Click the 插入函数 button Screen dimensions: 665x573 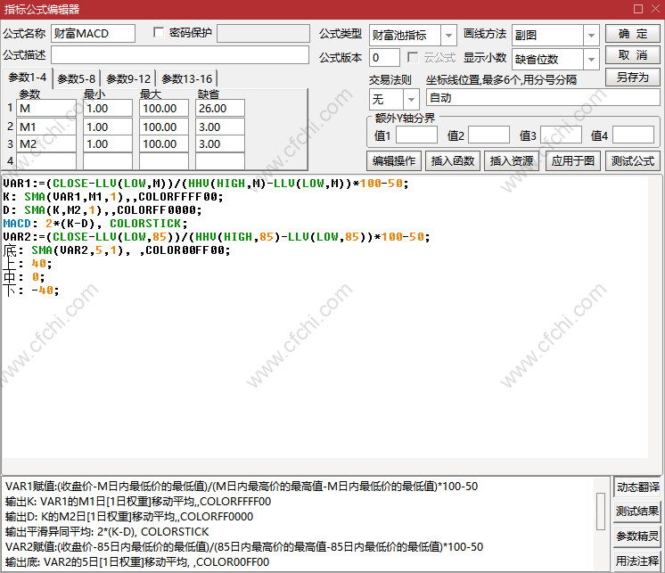pos(453,161)
